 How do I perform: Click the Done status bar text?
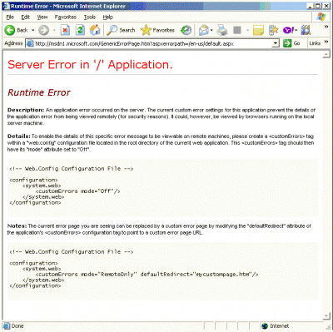click(17, 326)
